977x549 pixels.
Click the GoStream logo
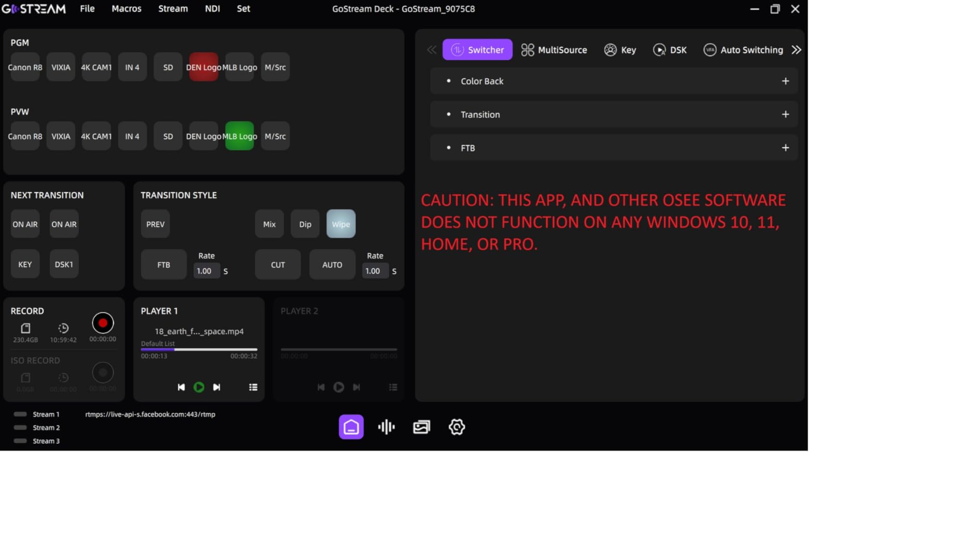(x=34, y=9)
